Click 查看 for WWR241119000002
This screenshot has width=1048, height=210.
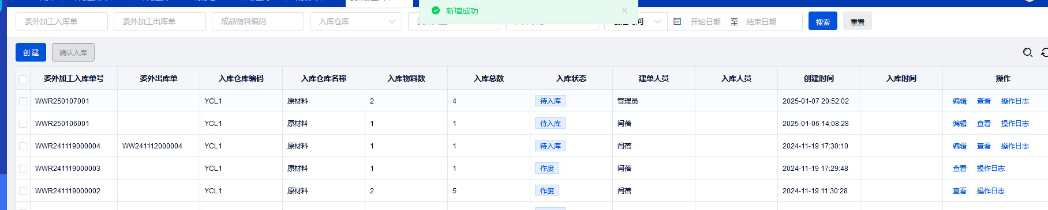pyautogui.click(x=960, y=191)
